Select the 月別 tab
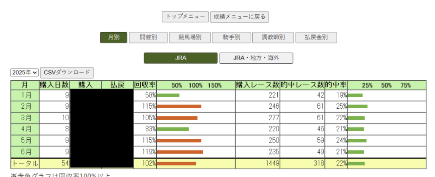The image size is (435, 177). pos(113,37)
